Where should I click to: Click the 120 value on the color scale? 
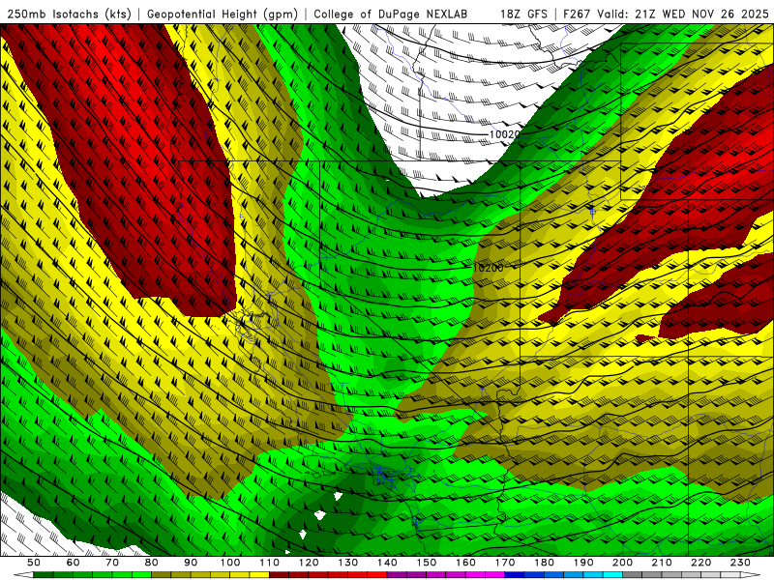pyautogui.click(x=309, y=563)
